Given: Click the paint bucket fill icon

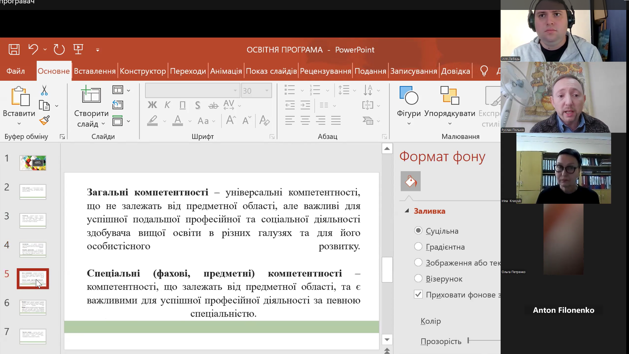Looking at the screenshot, I should [411, 181].
